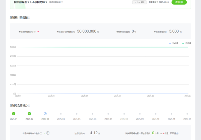Click the green 0 个月 failed months value

tap(155, 133)
